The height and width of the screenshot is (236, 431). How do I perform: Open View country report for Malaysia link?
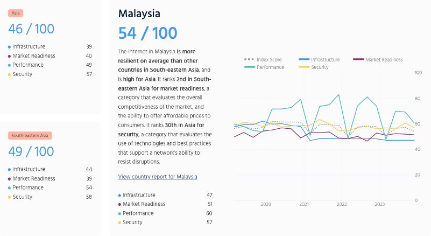click(158, 177)
